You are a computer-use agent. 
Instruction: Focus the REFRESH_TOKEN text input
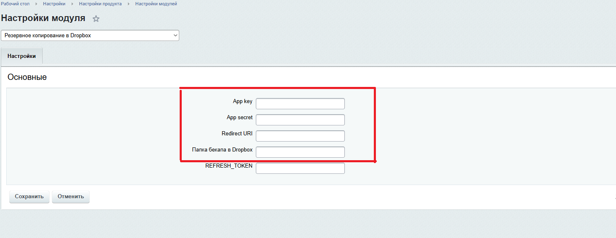(300, 168)
